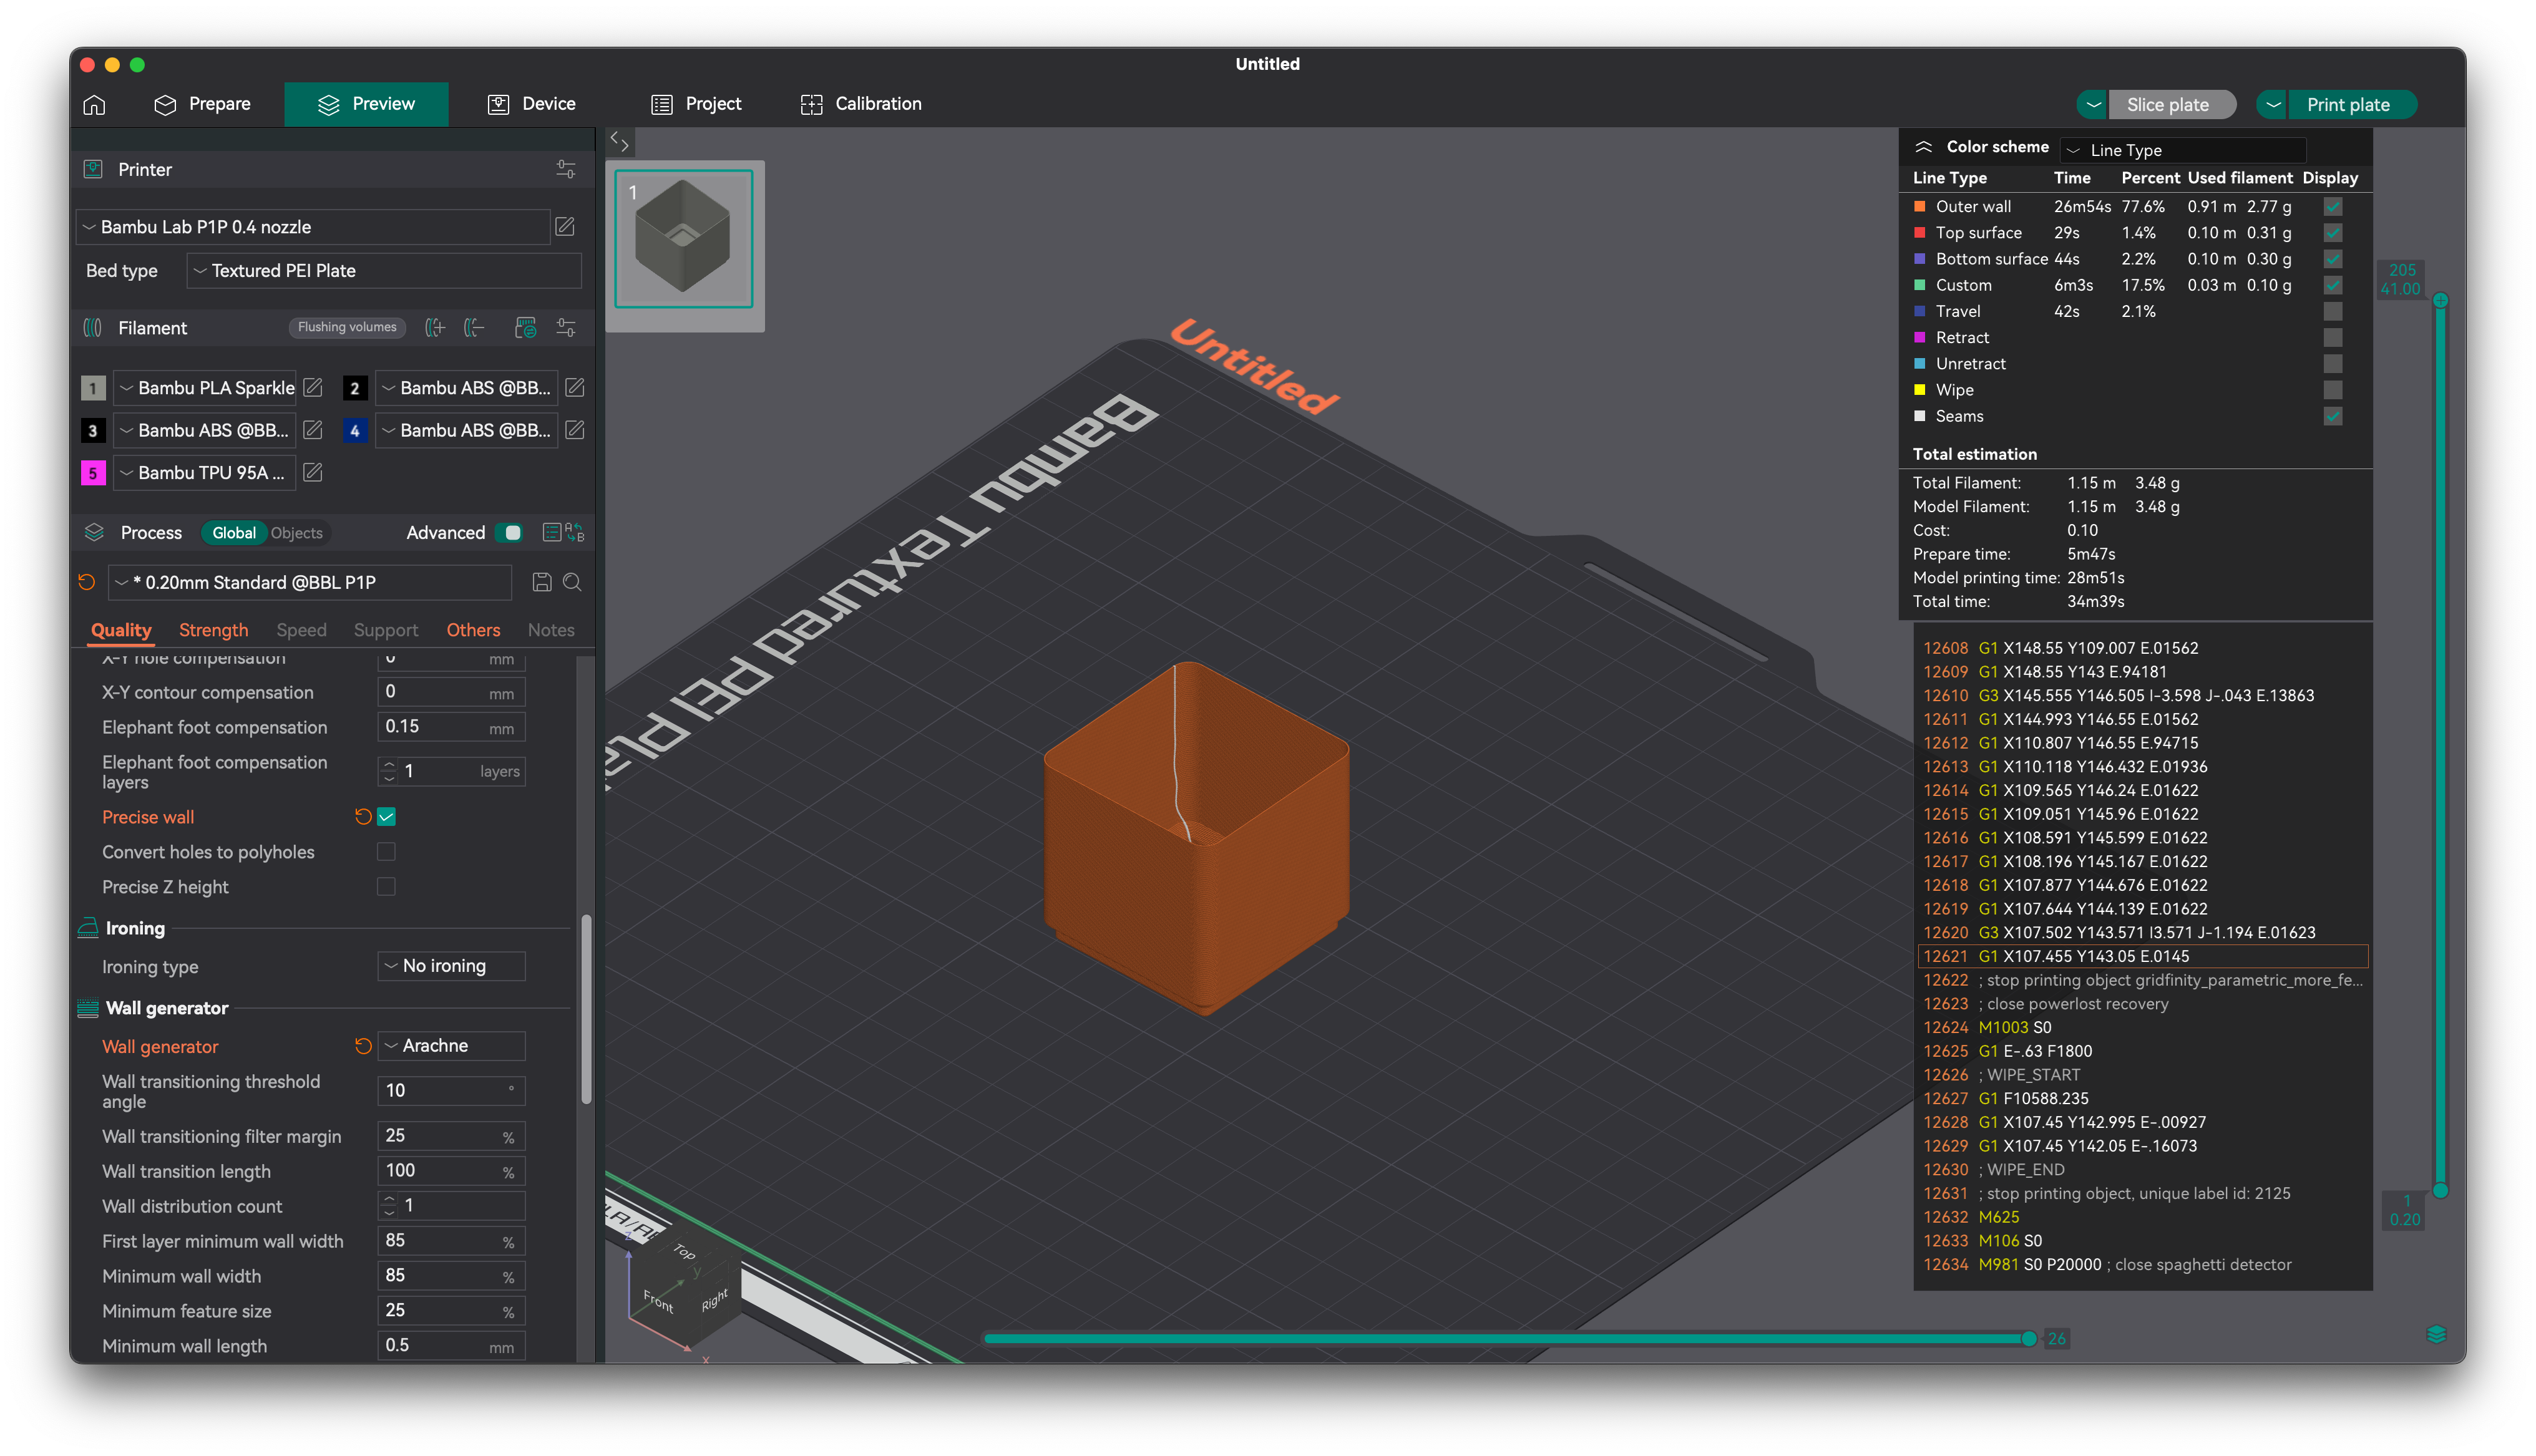Open Ironing type dropdown
The image size is (2536, 1456).
[x=452, y=966]
